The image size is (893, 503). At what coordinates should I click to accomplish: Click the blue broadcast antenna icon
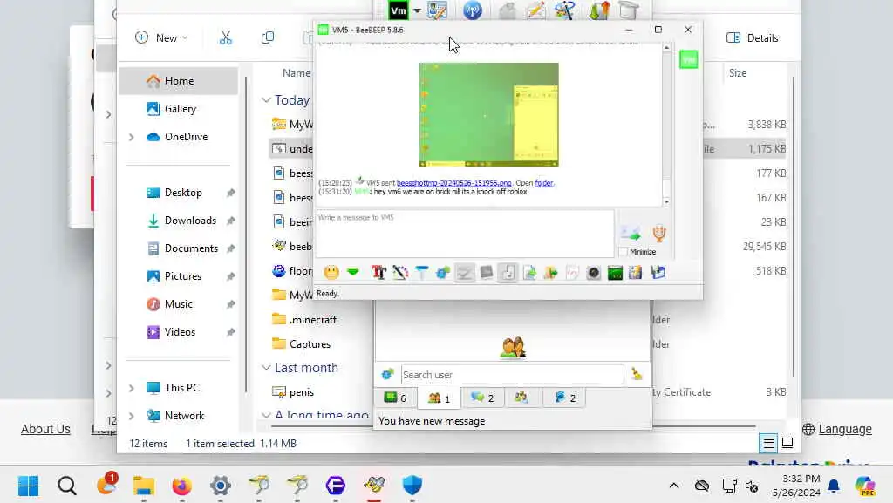coord(472,10)
